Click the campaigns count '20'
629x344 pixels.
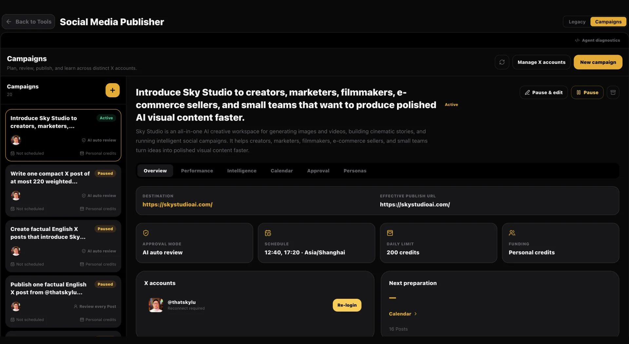[10, 94]
